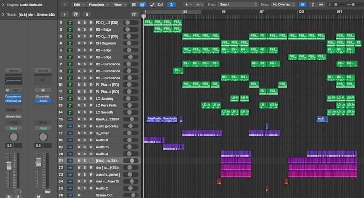Select the first ReelAudio region on track 15
This screenshot has width=364, height=198.
tap(154, 119)
